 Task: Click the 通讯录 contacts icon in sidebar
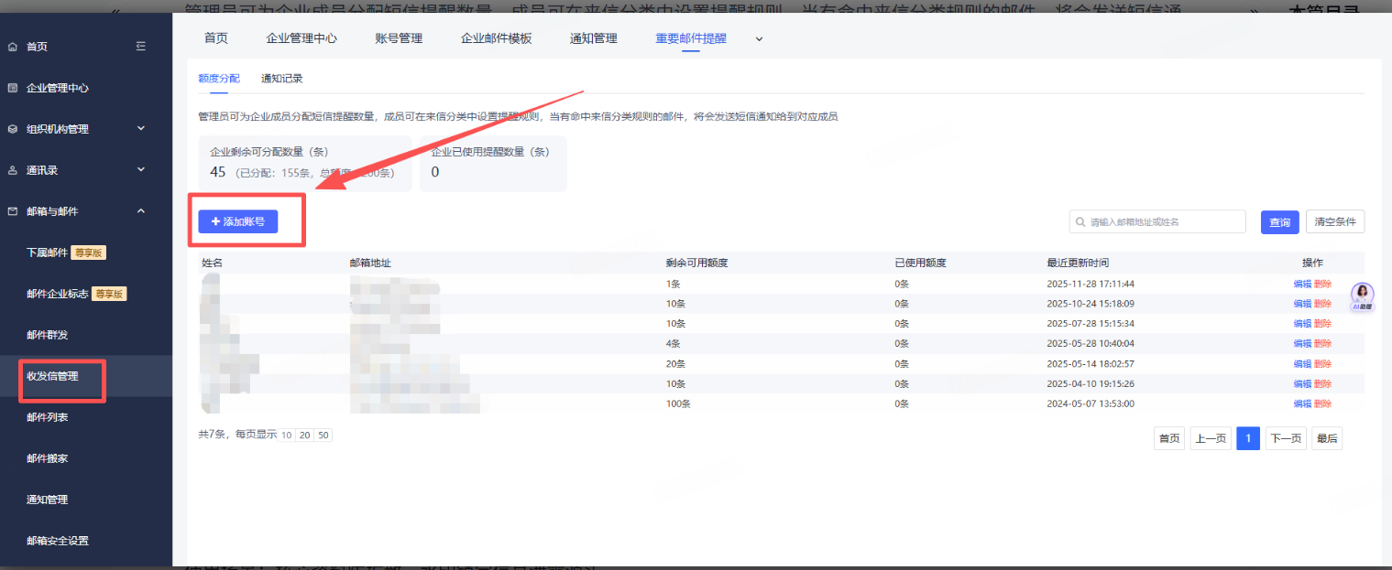(x=12, y=170)
